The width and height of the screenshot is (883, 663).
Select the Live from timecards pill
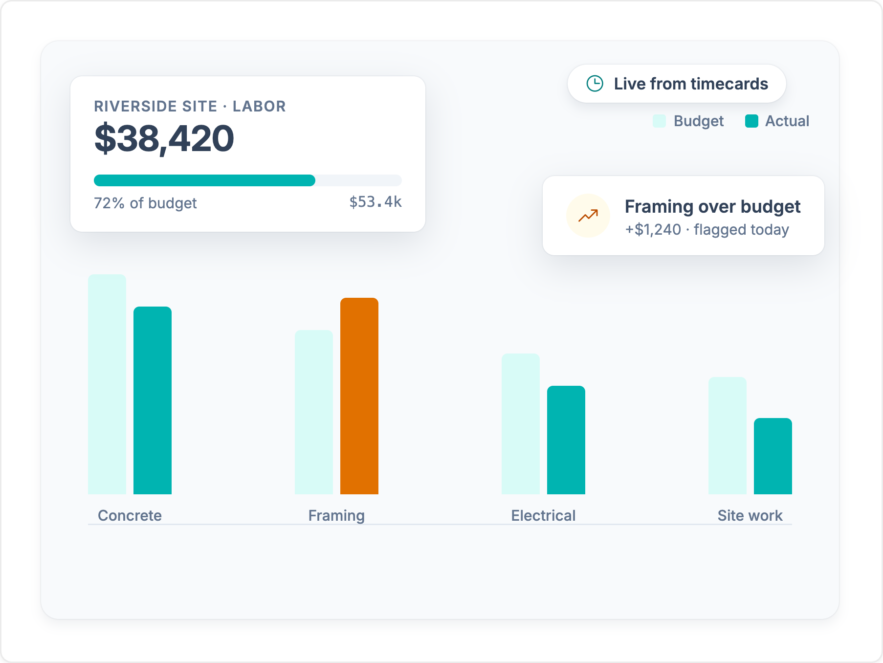click(x=677, y=84)
